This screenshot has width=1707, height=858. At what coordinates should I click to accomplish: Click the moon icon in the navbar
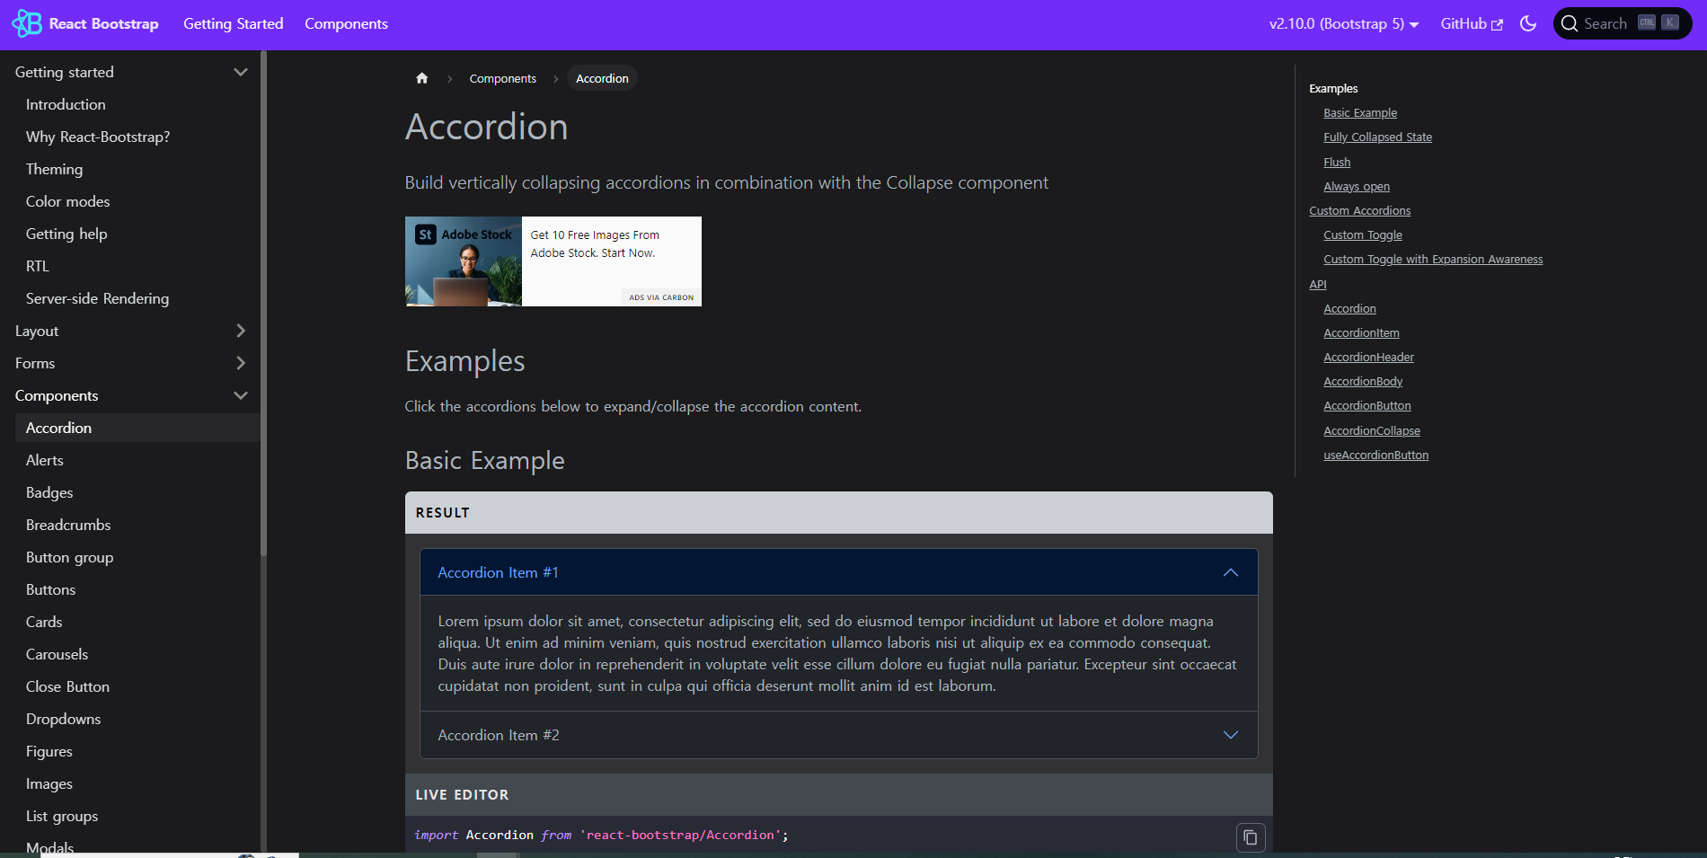1528,24
